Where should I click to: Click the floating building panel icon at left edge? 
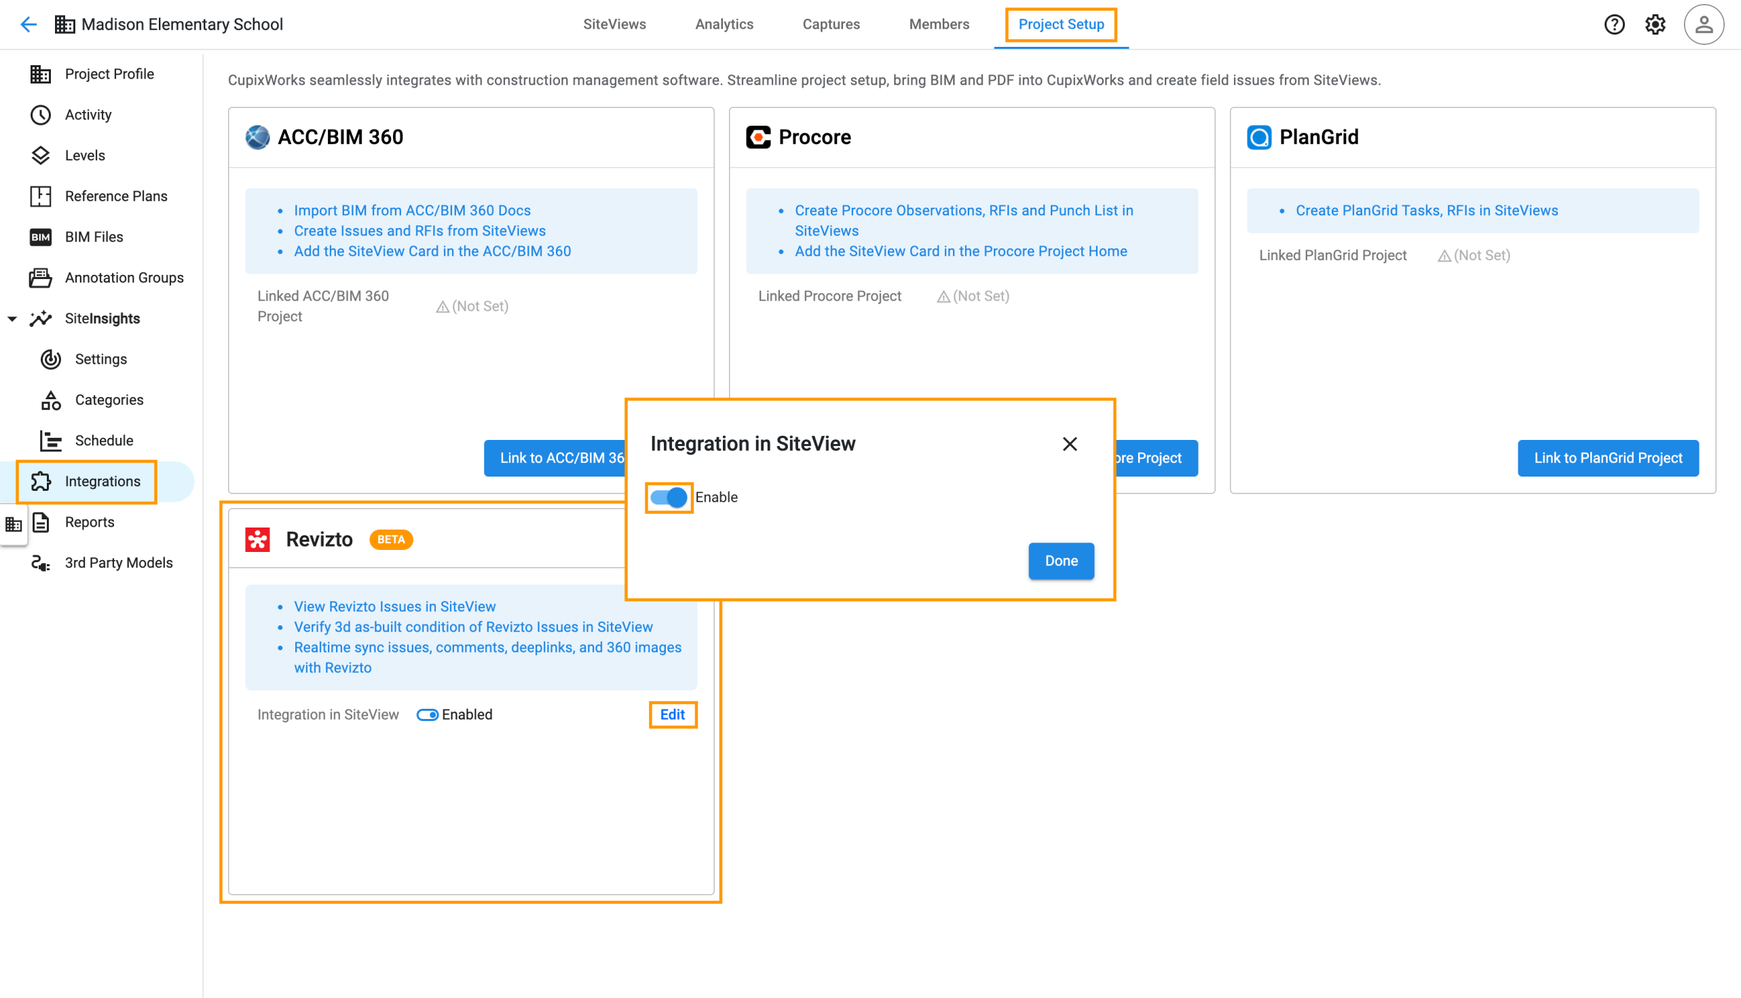pyautogui.click(x=14, y=525)
